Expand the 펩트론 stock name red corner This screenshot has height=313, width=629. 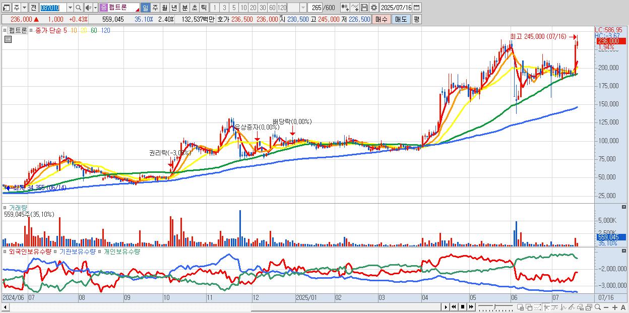click(x=137, y=10)
